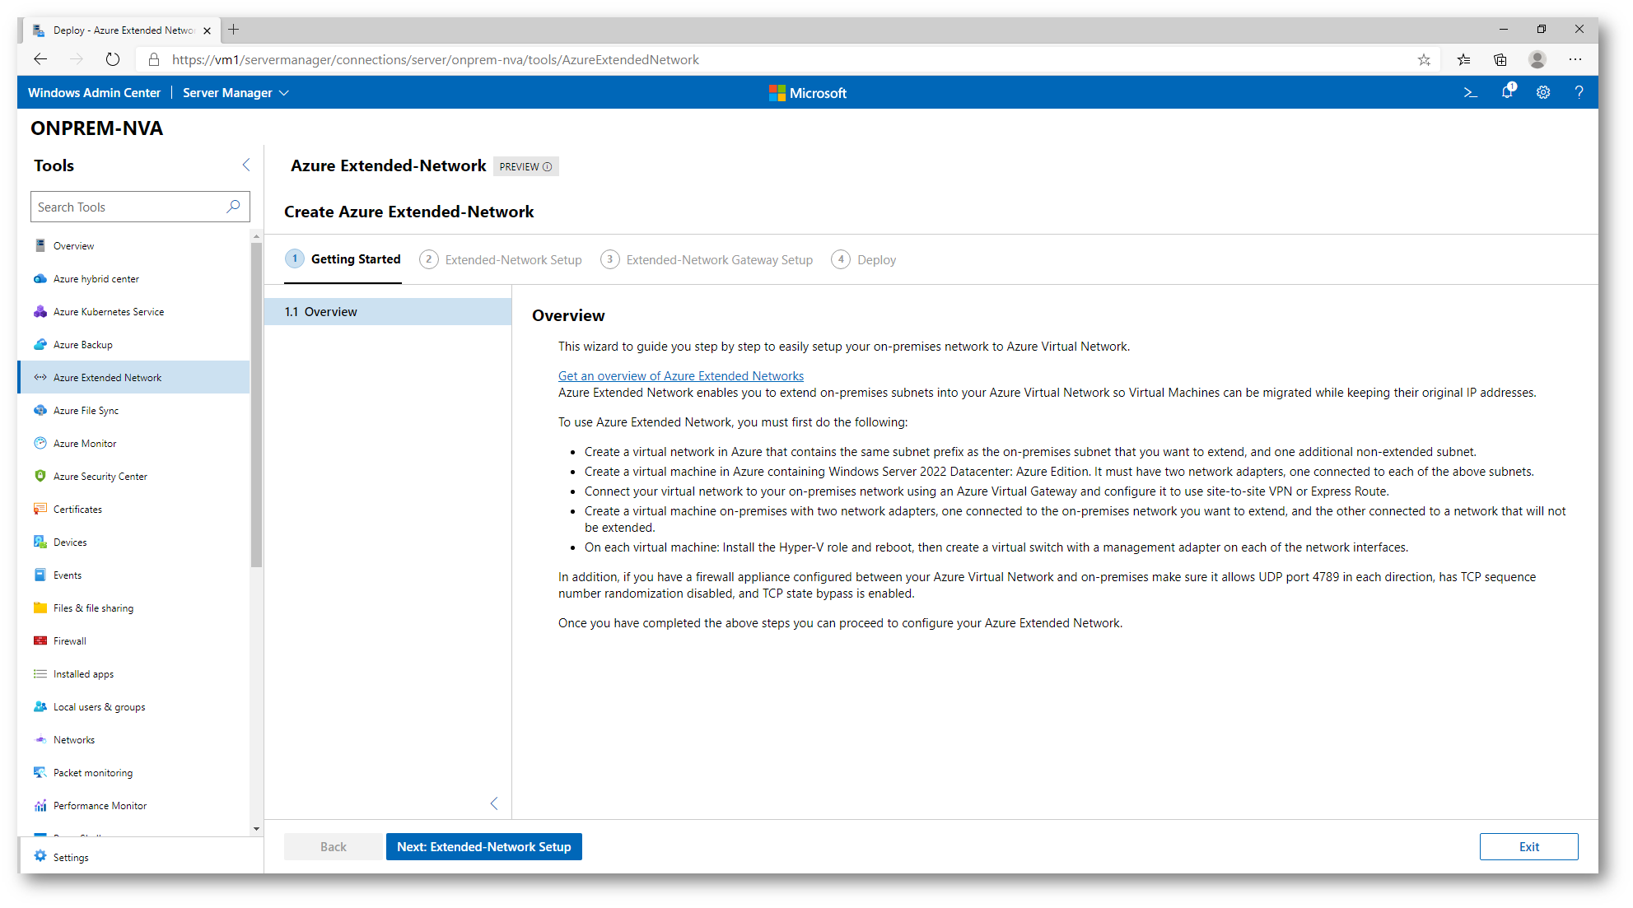Collapse the wizard step list chevron
1633x908 pixels.
tap(494, 803)
